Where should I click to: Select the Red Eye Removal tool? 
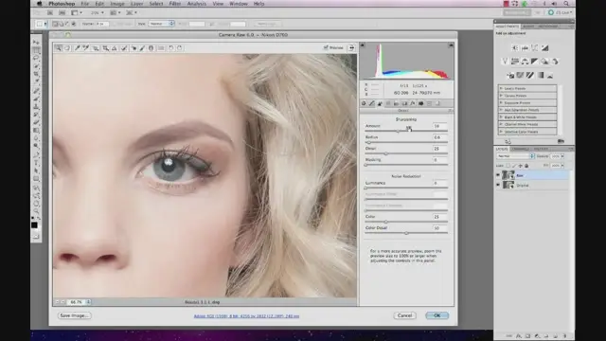[x=134, y=48]
